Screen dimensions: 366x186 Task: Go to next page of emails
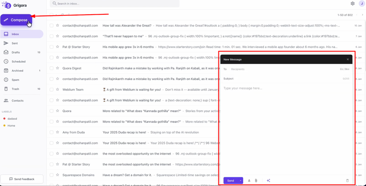(362, 15)
